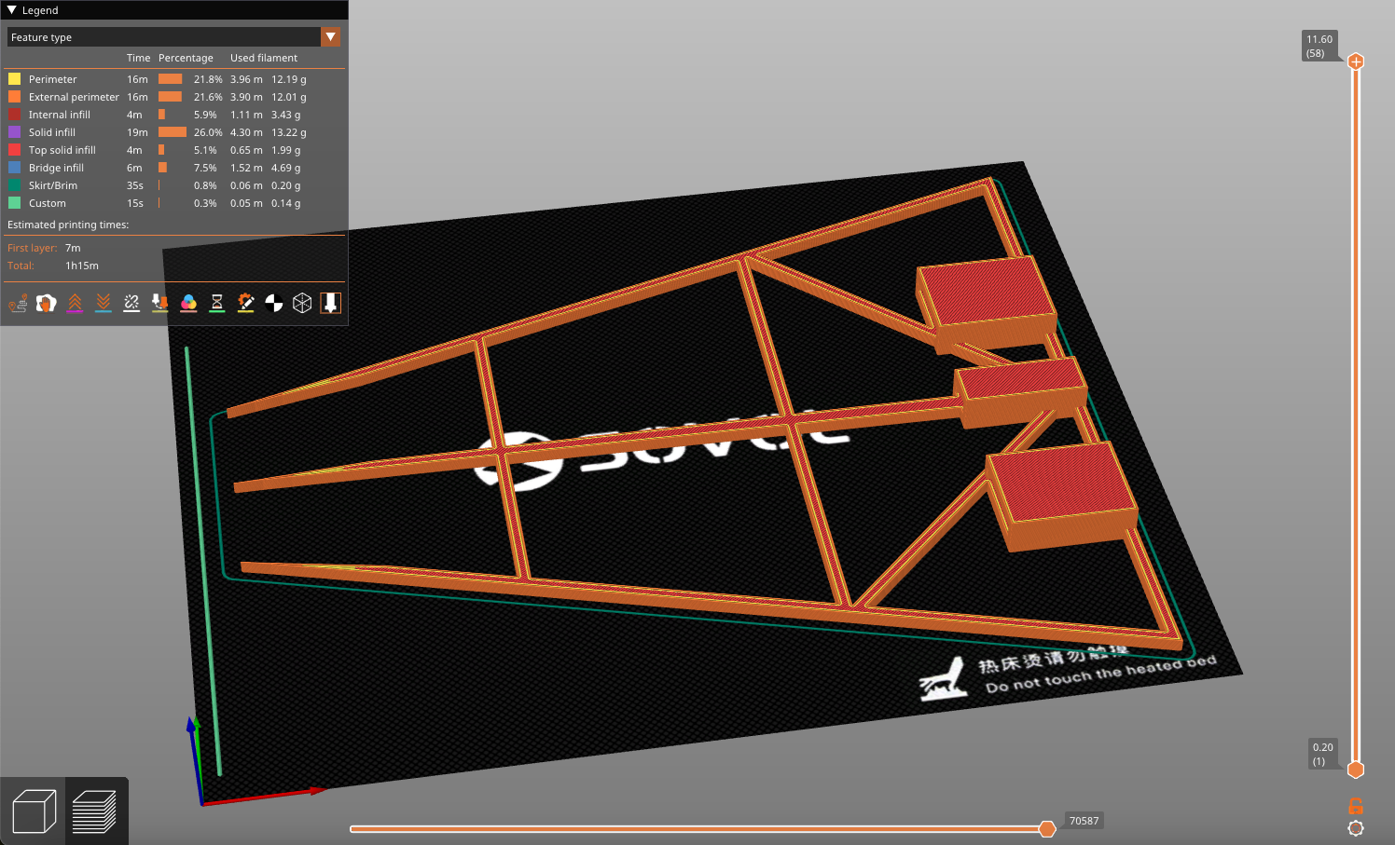Toggle Print pauses hourglass icon
This screenshot has width=1395, height=845.
coord(217,303)
